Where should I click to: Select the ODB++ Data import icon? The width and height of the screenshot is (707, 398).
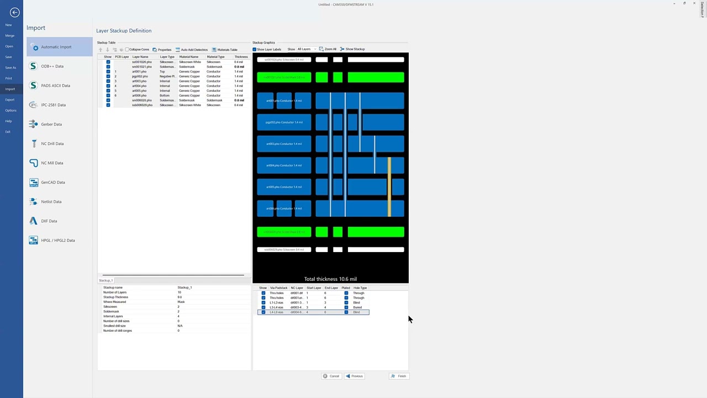33,66
